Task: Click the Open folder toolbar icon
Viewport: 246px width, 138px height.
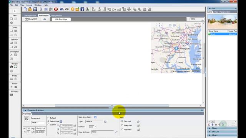Action: pos(30,9)
